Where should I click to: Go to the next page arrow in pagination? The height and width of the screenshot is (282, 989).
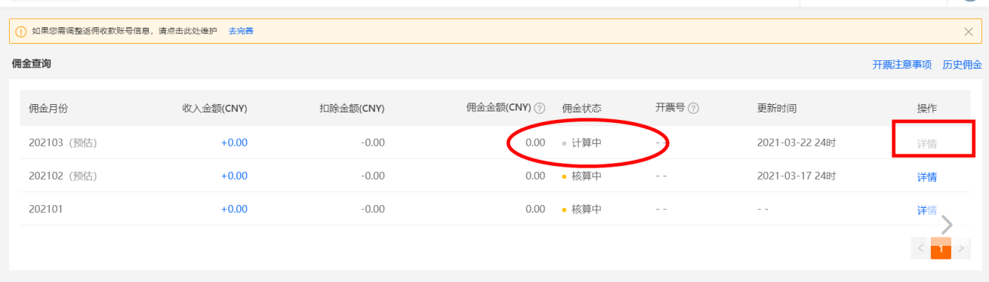[961, 248]
